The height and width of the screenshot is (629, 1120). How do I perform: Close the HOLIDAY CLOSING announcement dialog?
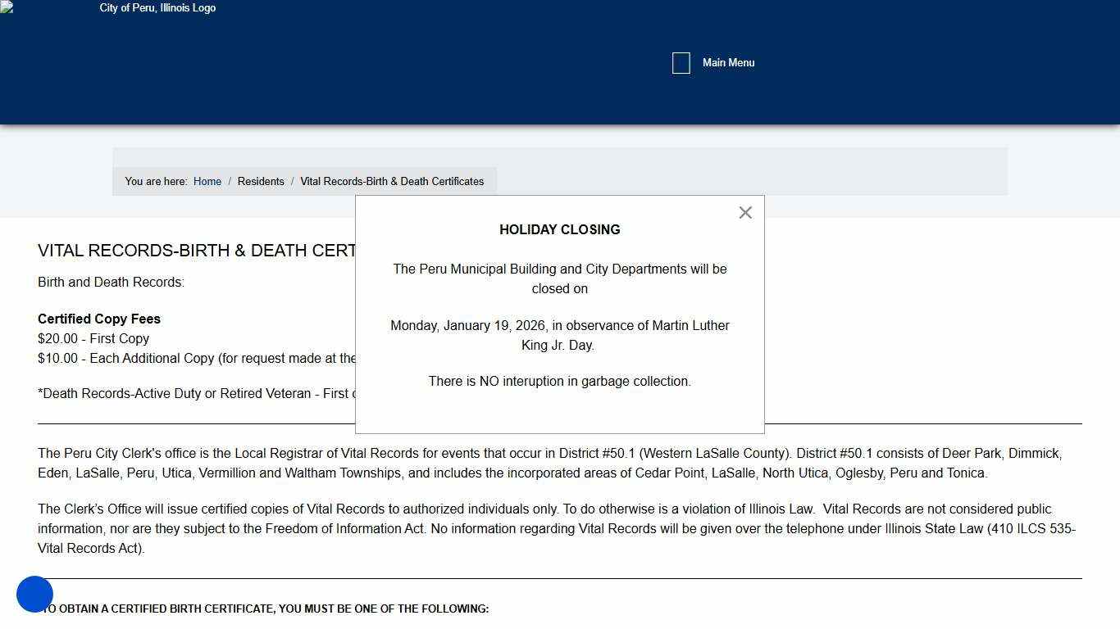point(744,212)
